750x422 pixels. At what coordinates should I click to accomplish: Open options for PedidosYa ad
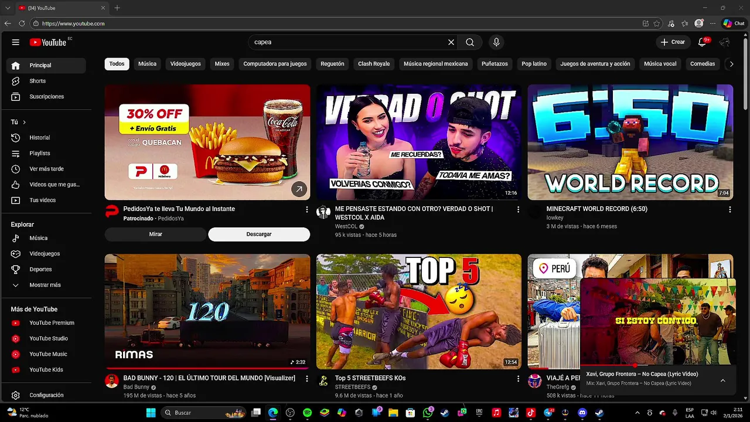click(x=306, y=209)
